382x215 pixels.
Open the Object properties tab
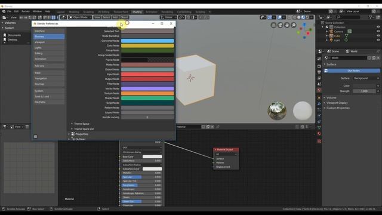(319, 98)
